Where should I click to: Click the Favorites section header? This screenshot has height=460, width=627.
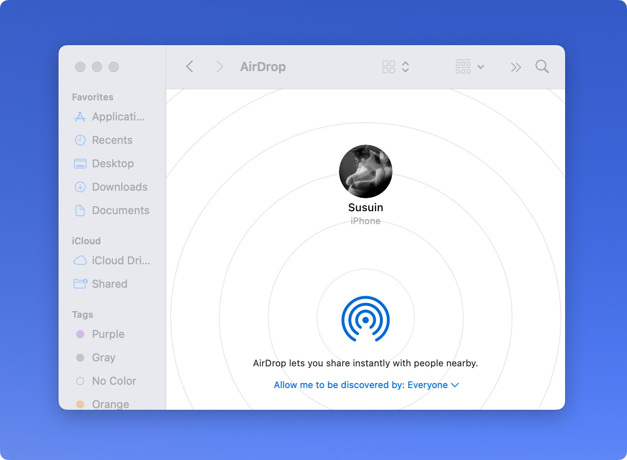pyautogui.click(x=93, y=97)
